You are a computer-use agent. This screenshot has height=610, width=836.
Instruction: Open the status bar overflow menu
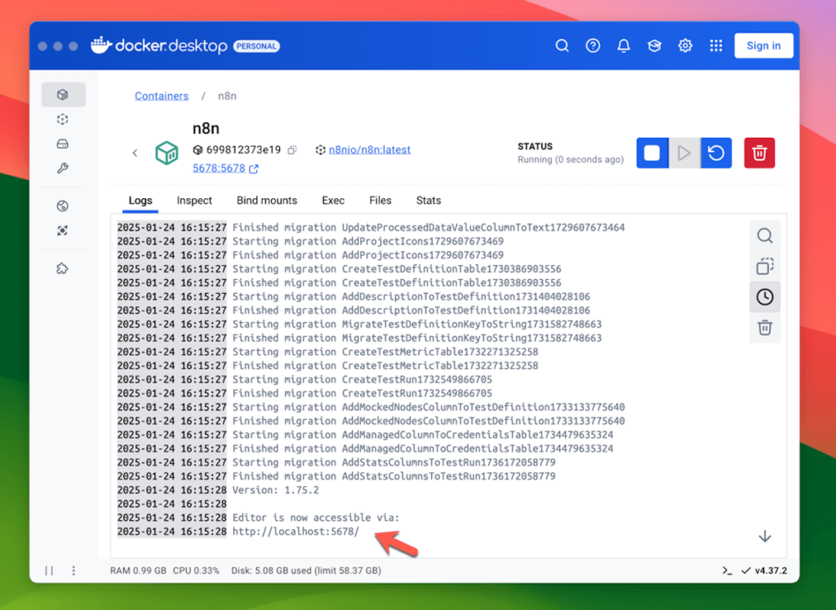pyautogui.click(x=75, y=571)
